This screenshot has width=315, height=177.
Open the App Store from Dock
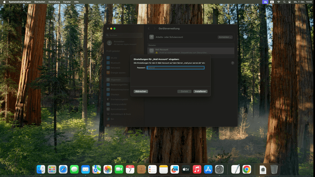208,169
